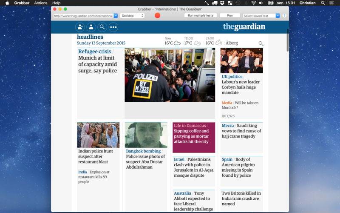Open the Refugee crisis headline link

[x=94, y=52]
